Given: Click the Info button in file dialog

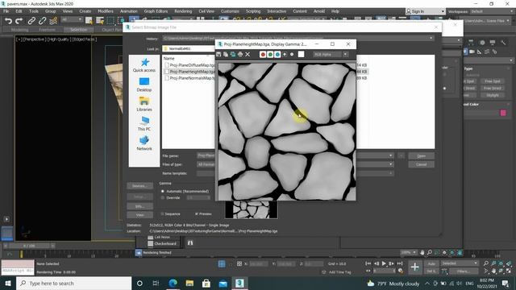Looking at the screenshot, I should pos(139,206).
